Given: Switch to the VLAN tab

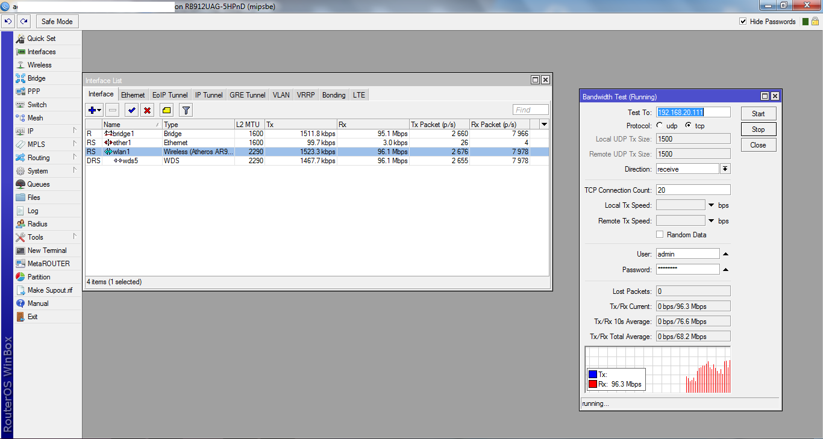Looking at the screenshot, I should [281, 95].
